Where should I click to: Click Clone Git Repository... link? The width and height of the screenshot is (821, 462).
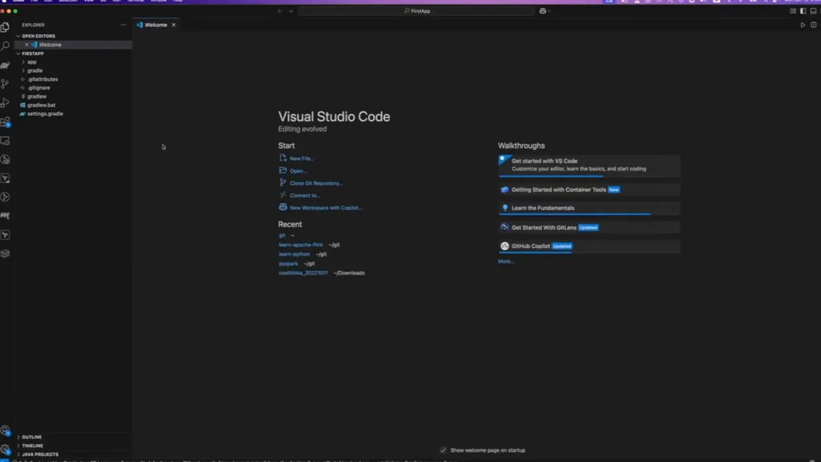tap(316, 183)
